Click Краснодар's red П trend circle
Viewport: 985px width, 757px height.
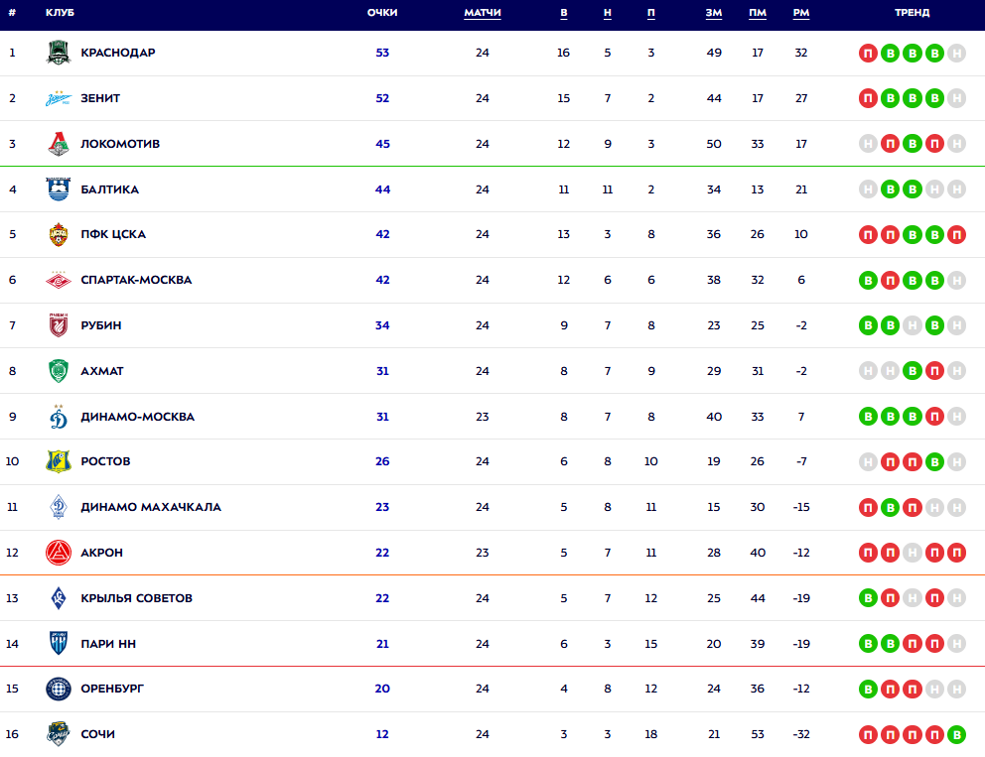[x=868, y=53]
